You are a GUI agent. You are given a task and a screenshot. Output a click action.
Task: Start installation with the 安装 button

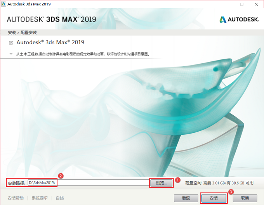click(x=214, y=198)
